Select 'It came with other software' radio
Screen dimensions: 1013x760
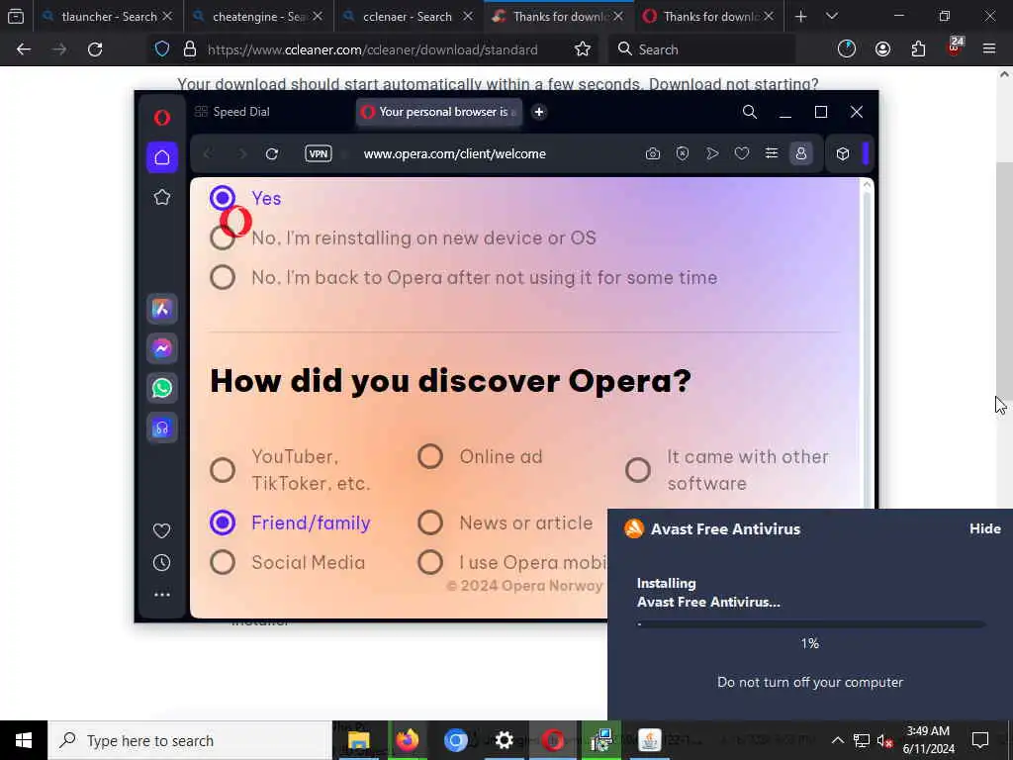[x=638, y=470]
